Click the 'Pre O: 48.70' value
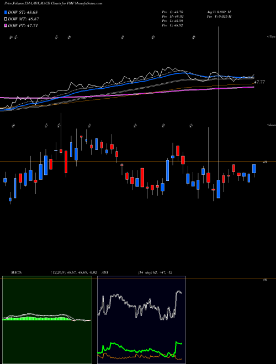Image resolution: width=276 pixels, height=364 pixels. (x=173, y=12)
